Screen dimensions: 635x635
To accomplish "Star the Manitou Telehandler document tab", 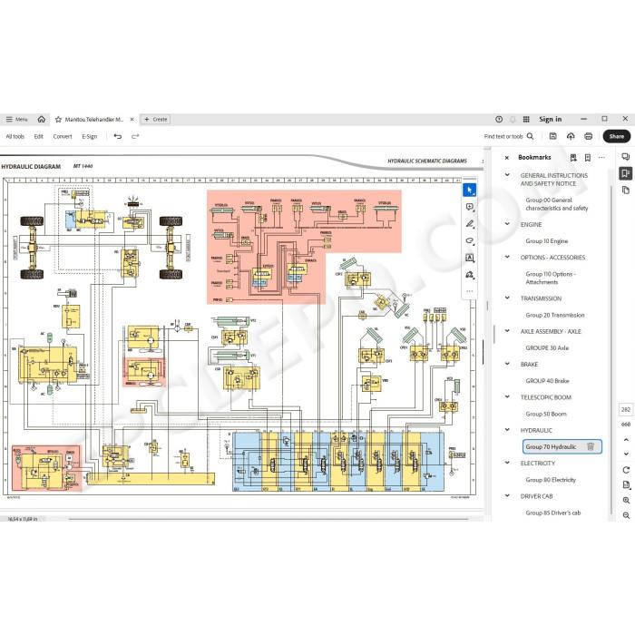I will tap(58, 120).
